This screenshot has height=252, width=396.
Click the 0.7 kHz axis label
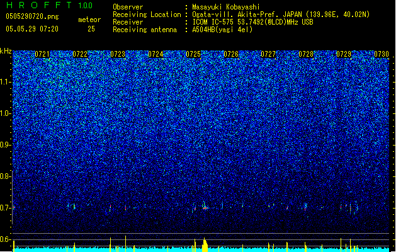6,208
